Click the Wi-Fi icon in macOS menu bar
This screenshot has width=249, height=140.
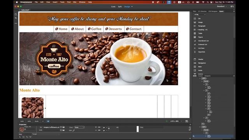click(x=203, y=2)
